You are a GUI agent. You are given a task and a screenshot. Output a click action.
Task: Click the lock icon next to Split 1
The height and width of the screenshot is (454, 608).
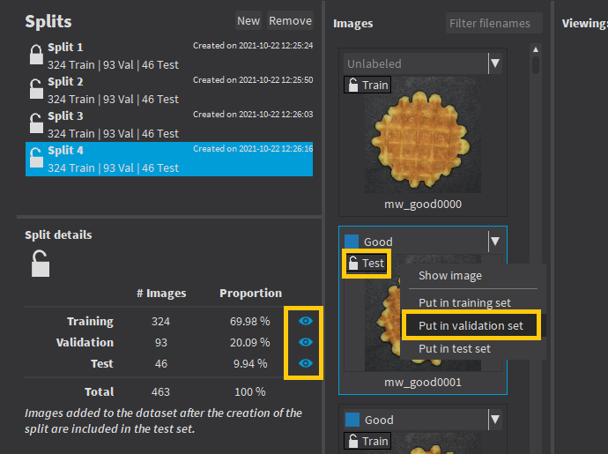[x=36, y=55]
